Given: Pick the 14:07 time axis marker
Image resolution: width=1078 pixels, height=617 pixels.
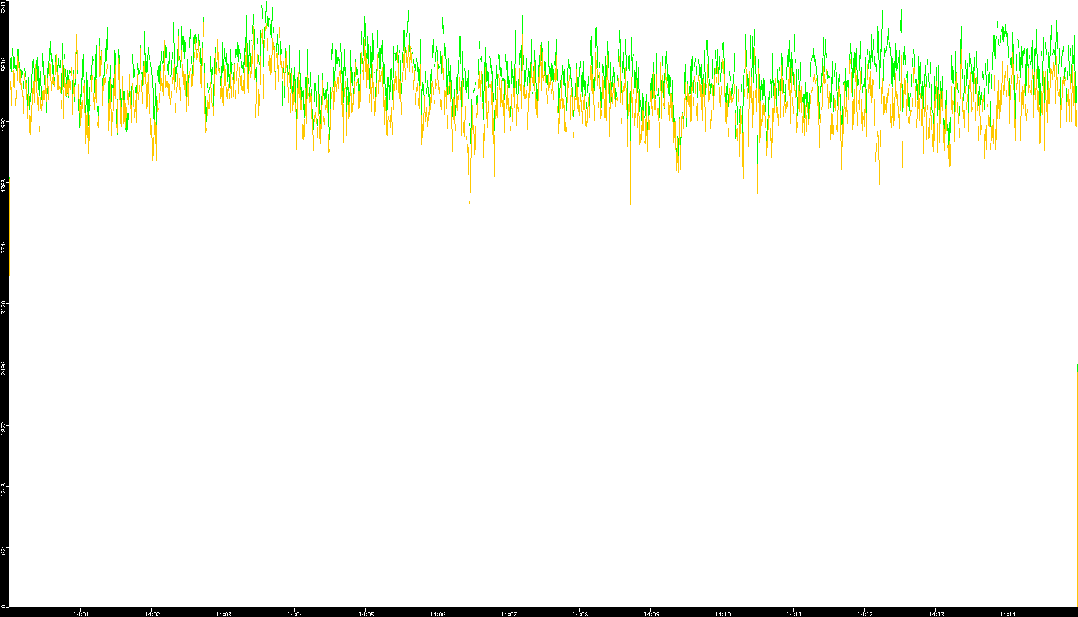Looking at the screenshot, I should pyautogui.click(x=508, y=613).
